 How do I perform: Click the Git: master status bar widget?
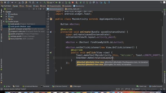pos(136,89)
